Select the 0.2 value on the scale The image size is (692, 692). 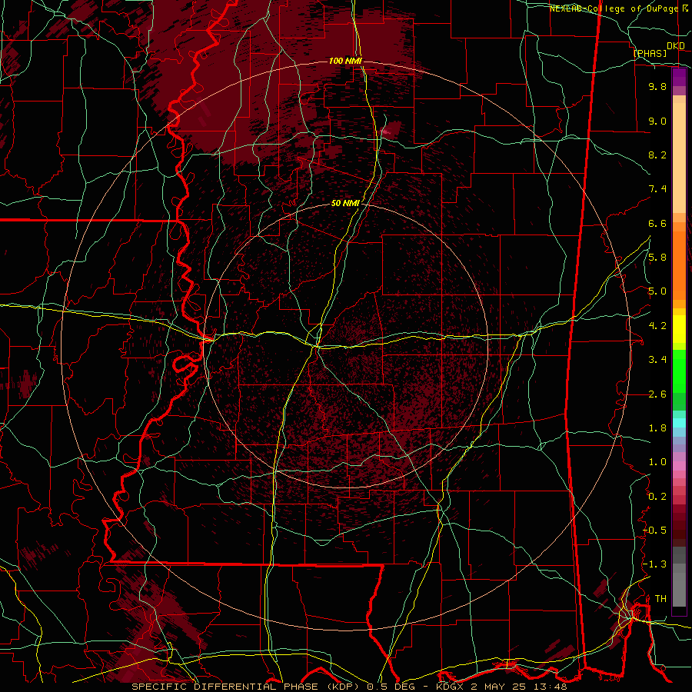click(x=657, y=496)
